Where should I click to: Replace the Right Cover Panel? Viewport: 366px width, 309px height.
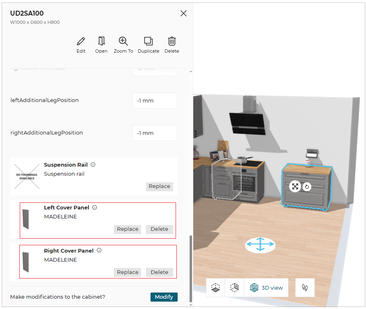point(127,272)
